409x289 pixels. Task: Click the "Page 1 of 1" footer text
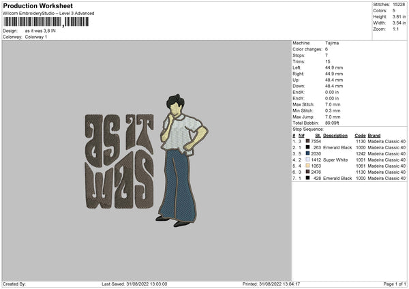point(395,284)
